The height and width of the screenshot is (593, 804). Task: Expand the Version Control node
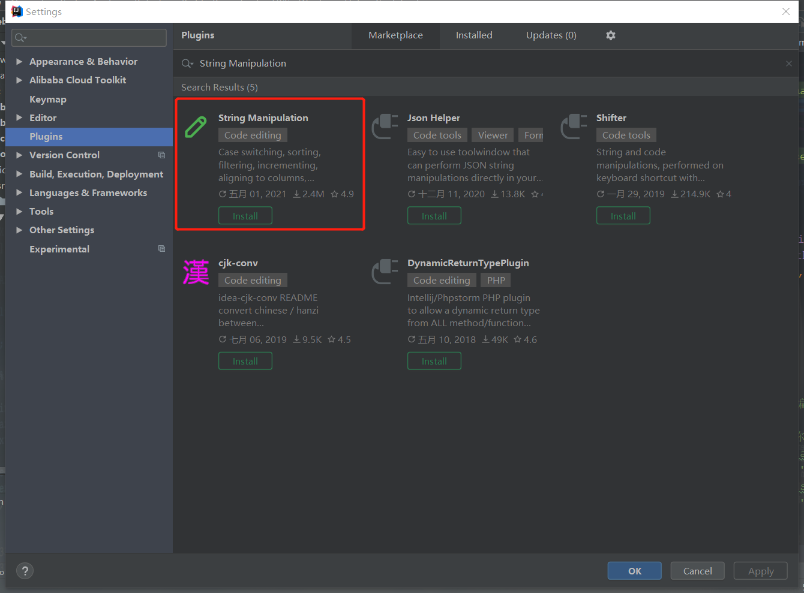(x=19, y=155)
